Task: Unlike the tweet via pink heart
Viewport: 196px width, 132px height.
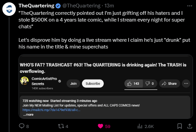Action: 100,126
